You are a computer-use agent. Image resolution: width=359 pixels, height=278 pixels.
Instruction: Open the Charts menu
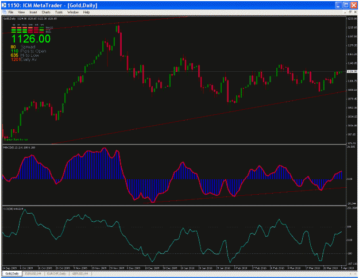pos(46,12)
